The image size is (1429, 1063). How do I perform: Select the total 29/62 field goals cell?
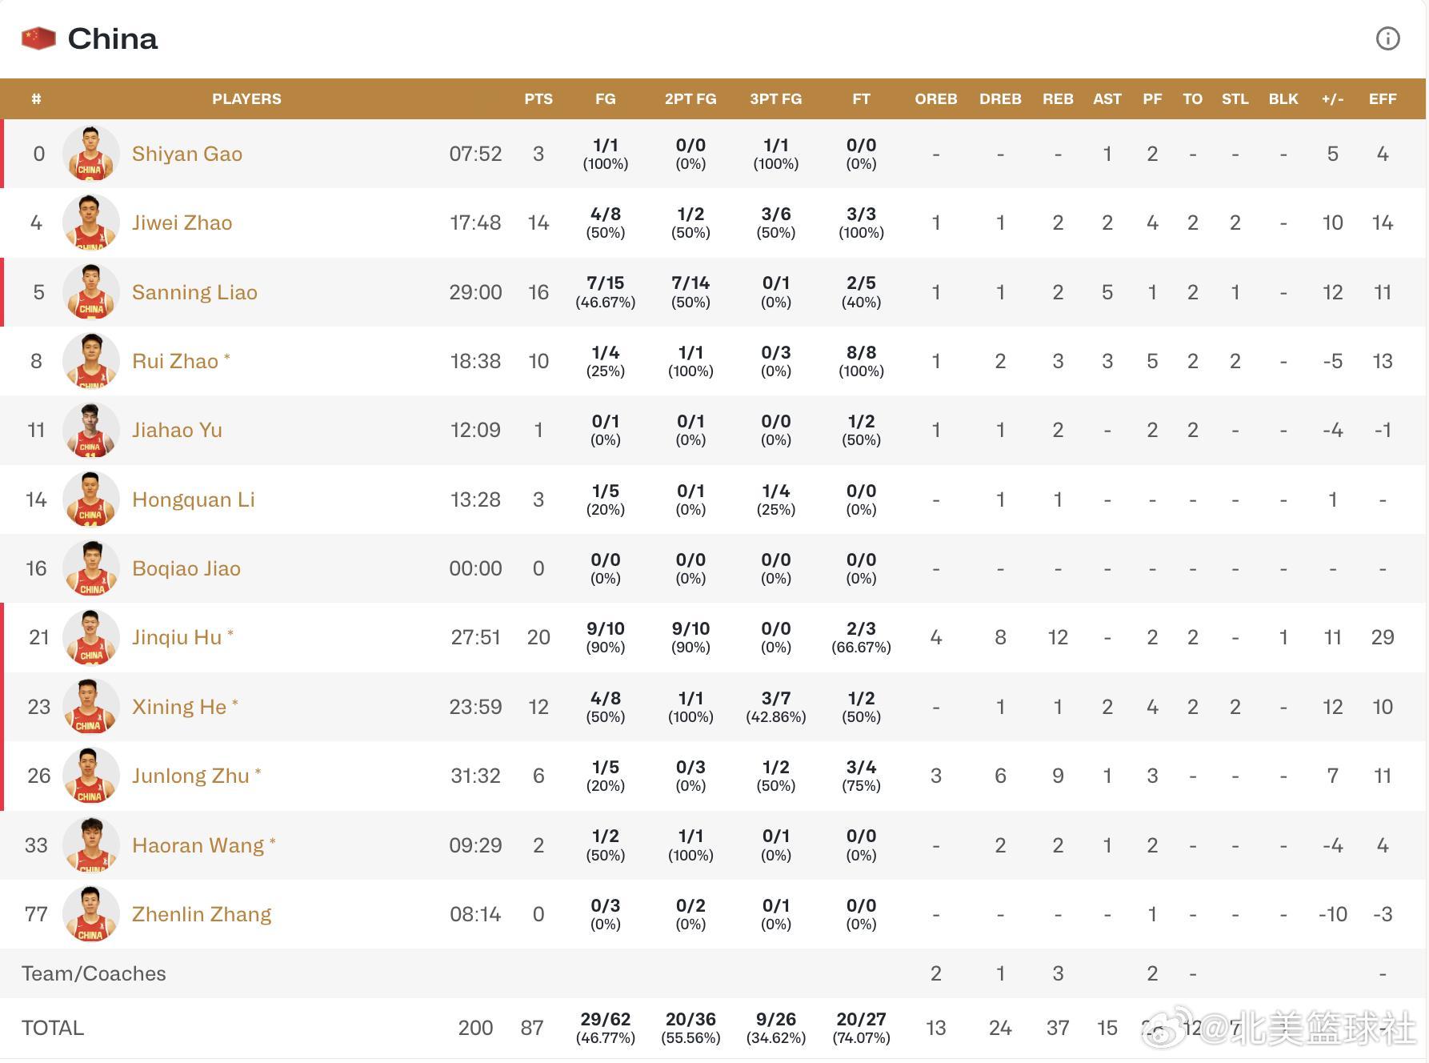pos(606,1028)
